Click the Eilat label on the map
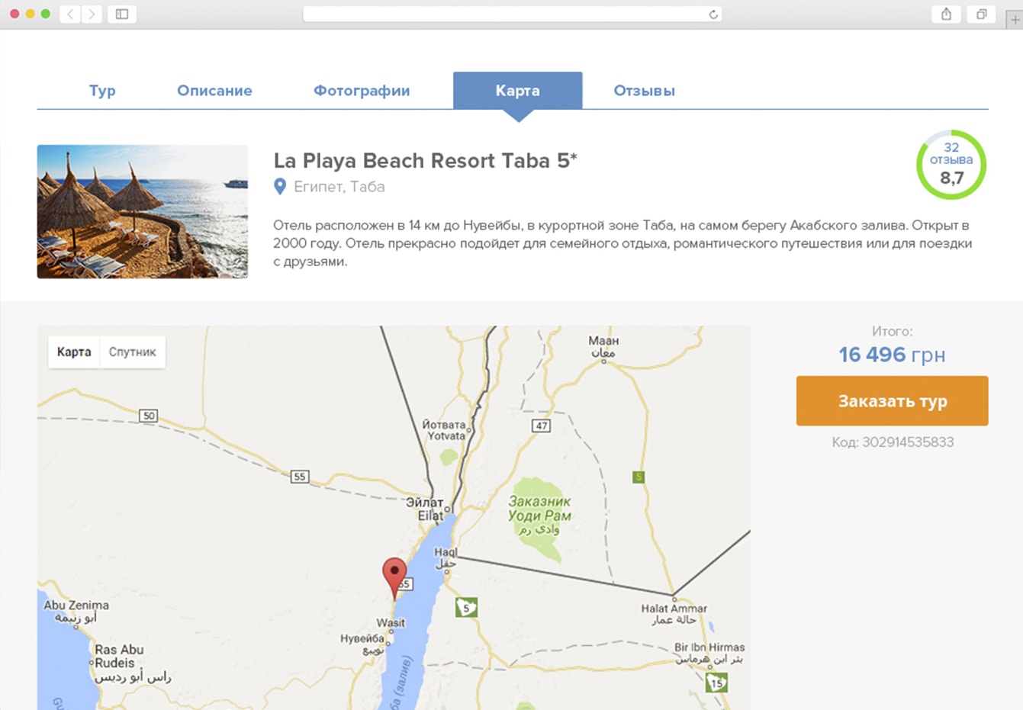 429,516
